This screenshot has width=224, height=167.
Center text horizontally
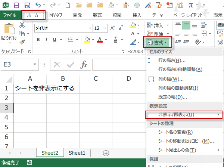click(186, 34)
